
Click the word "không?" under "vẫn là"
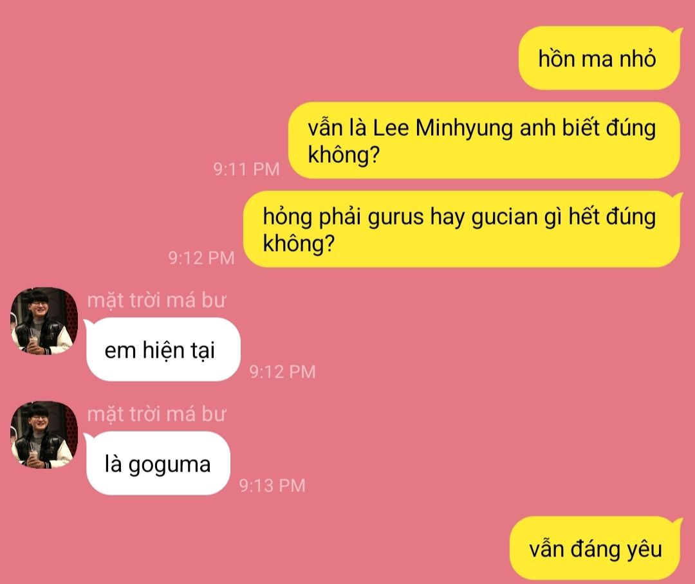click(344, 154)
